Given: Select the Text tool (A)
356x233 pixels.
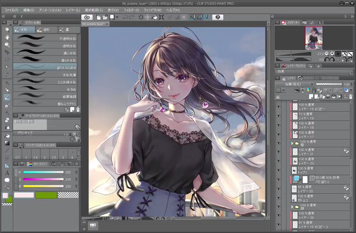Looking at the screenshot, I should [x=7, y=173].
